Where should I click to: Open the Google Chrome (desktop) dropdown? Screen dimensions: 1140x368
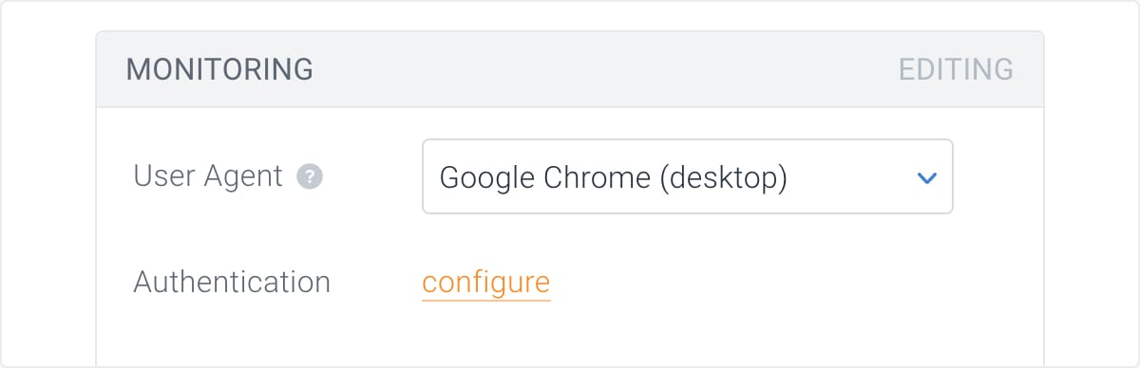[687, 176]
